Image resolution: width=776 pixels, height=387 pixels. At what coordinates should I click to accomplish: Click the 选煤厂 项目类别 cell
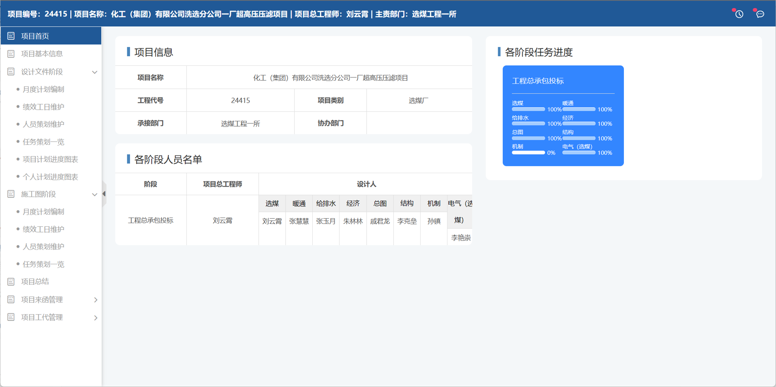coord(419,100)
